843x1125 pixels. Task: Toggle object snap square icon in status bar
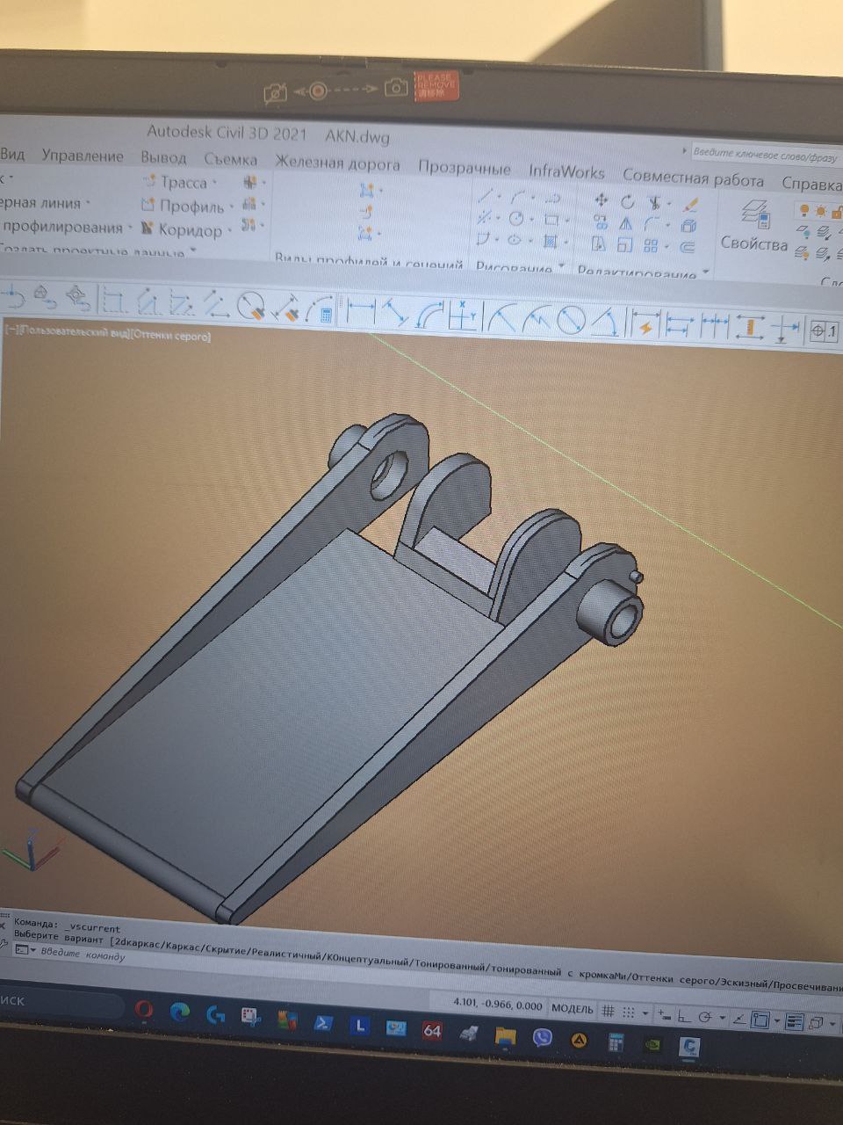(760, 1020)
